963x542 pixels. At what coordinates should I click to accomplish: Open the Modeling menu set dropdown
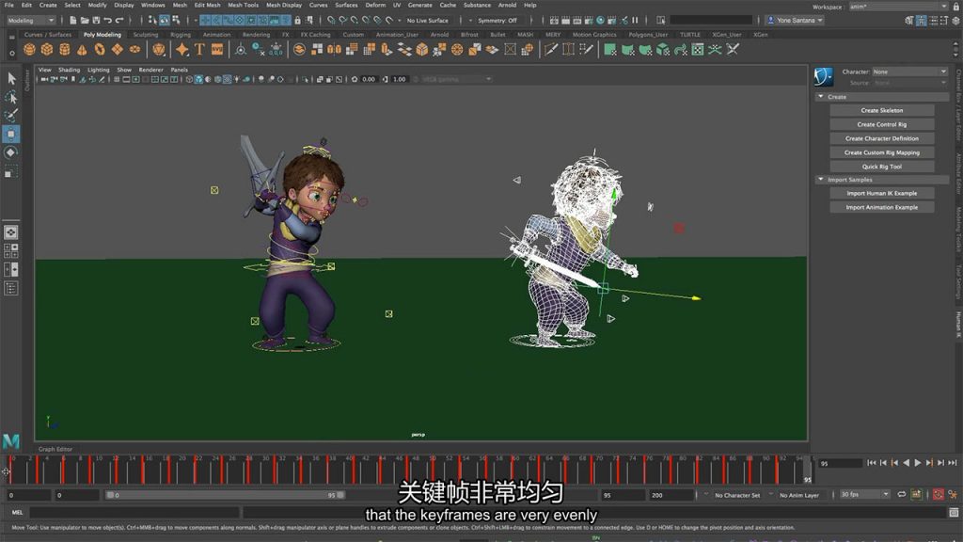[x=31, y=21]
